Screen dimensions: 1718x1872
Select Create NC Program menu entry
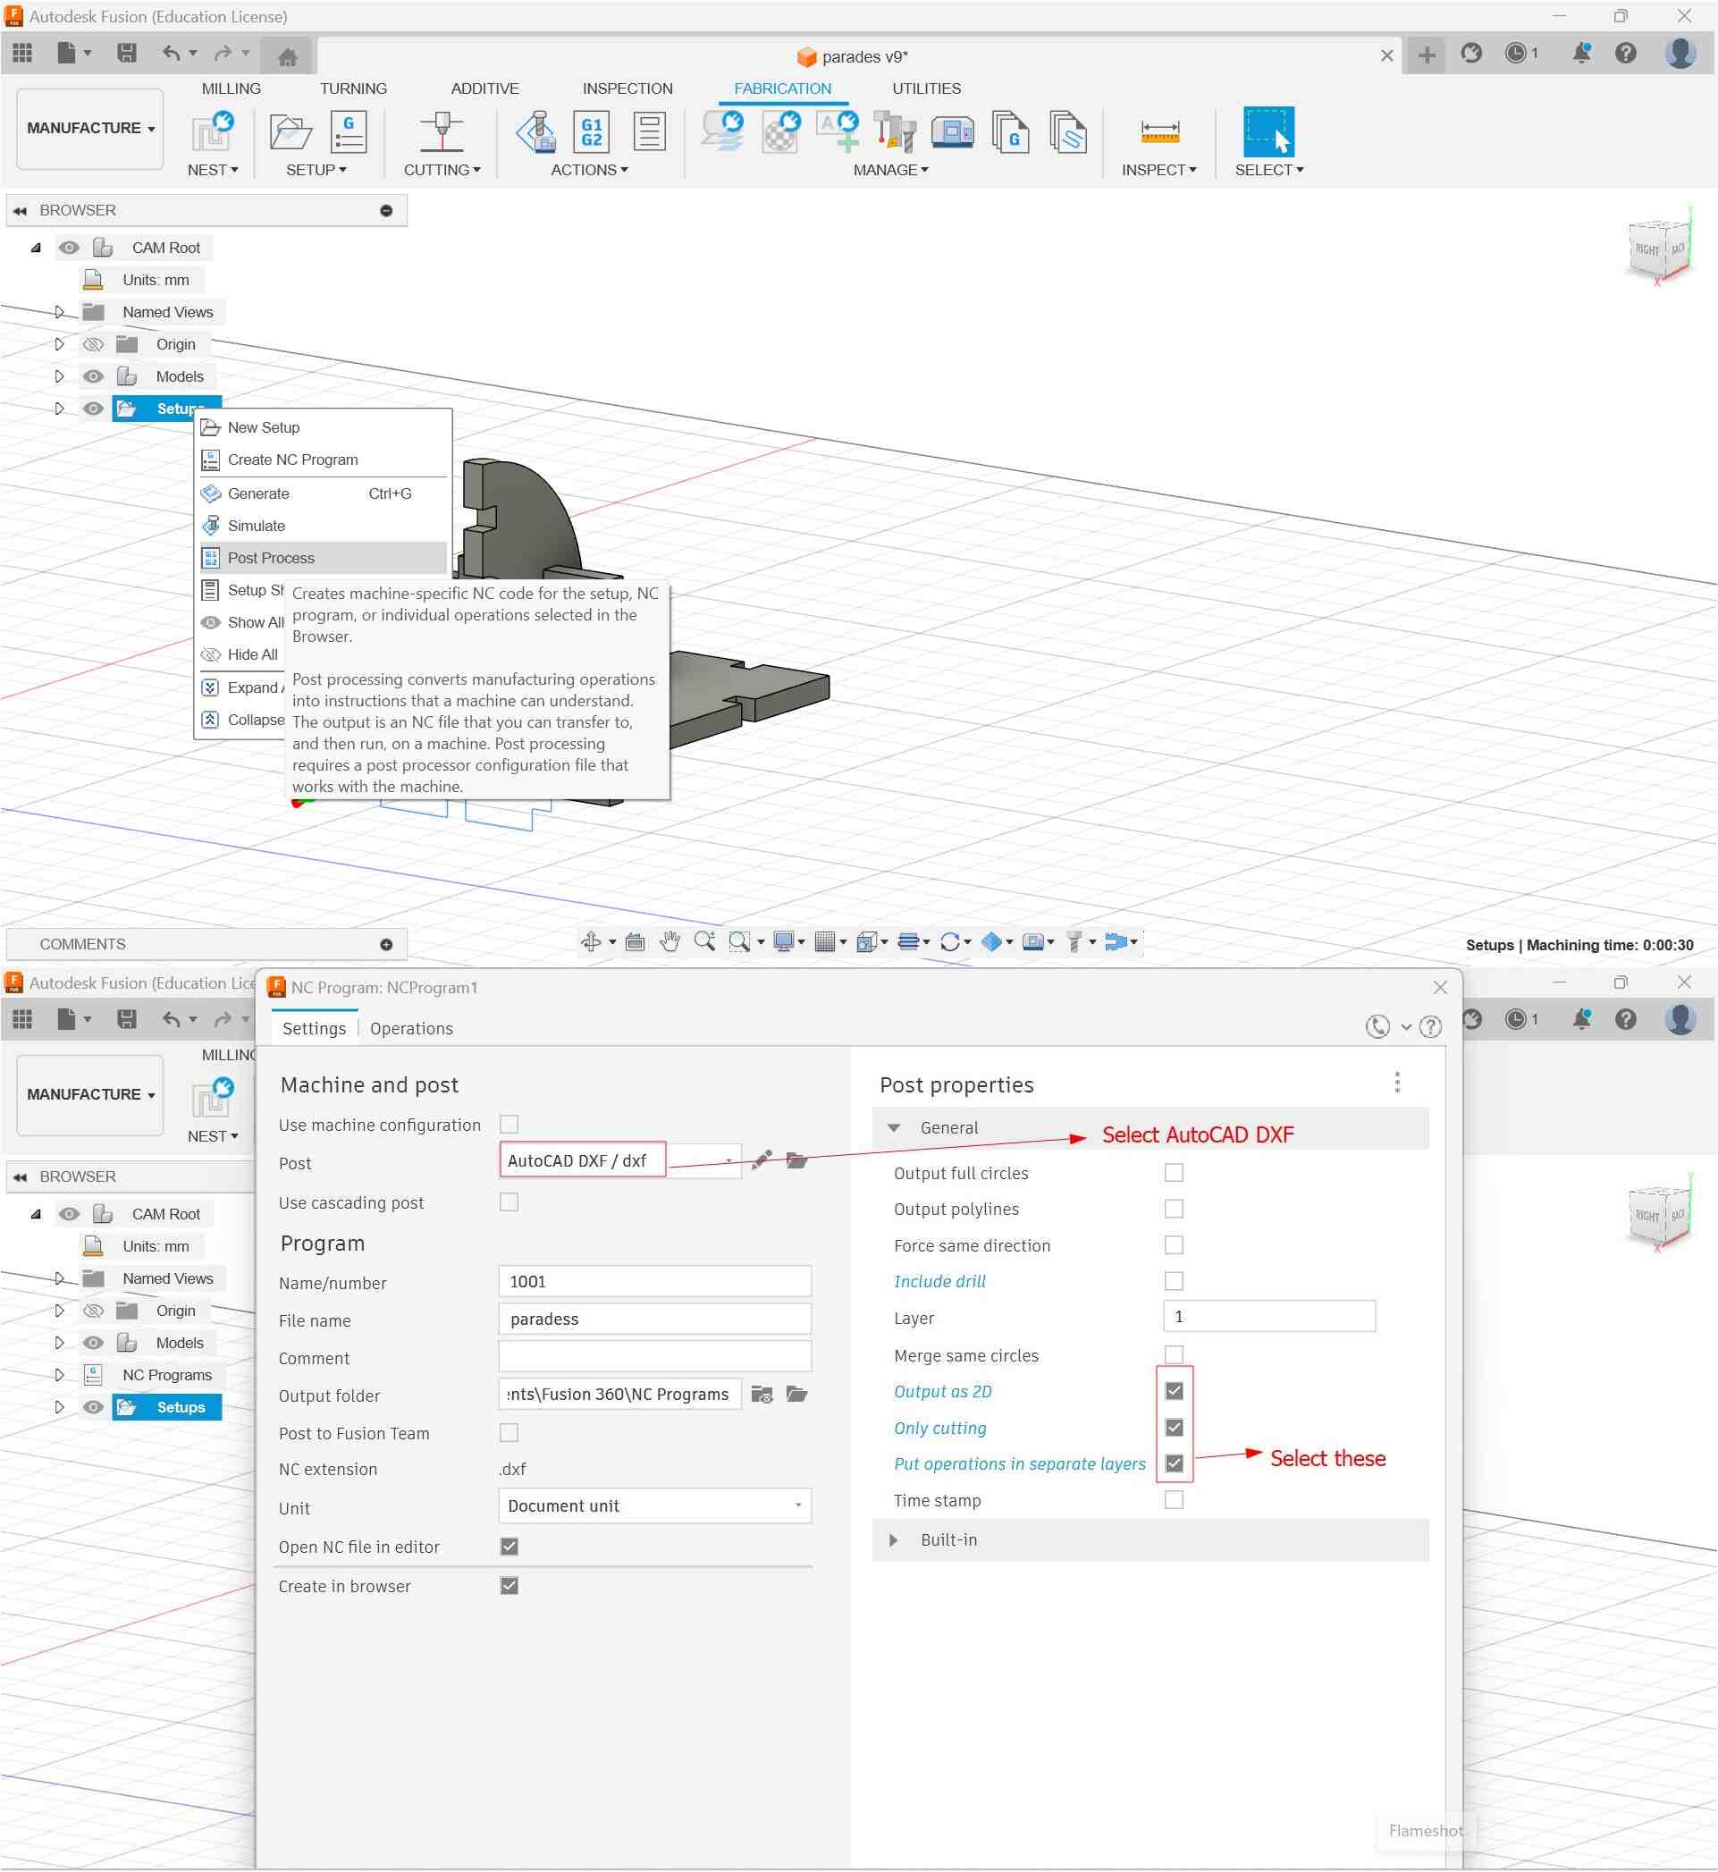(293, 460)
